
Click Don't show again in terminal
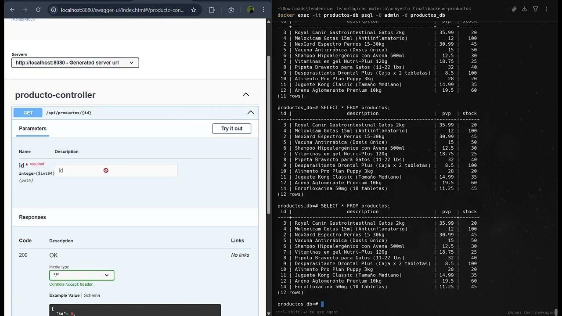[539, 312]
